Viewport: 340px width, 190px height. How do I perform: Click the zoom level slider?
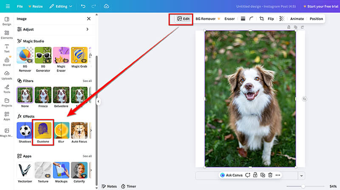(303, 186)
